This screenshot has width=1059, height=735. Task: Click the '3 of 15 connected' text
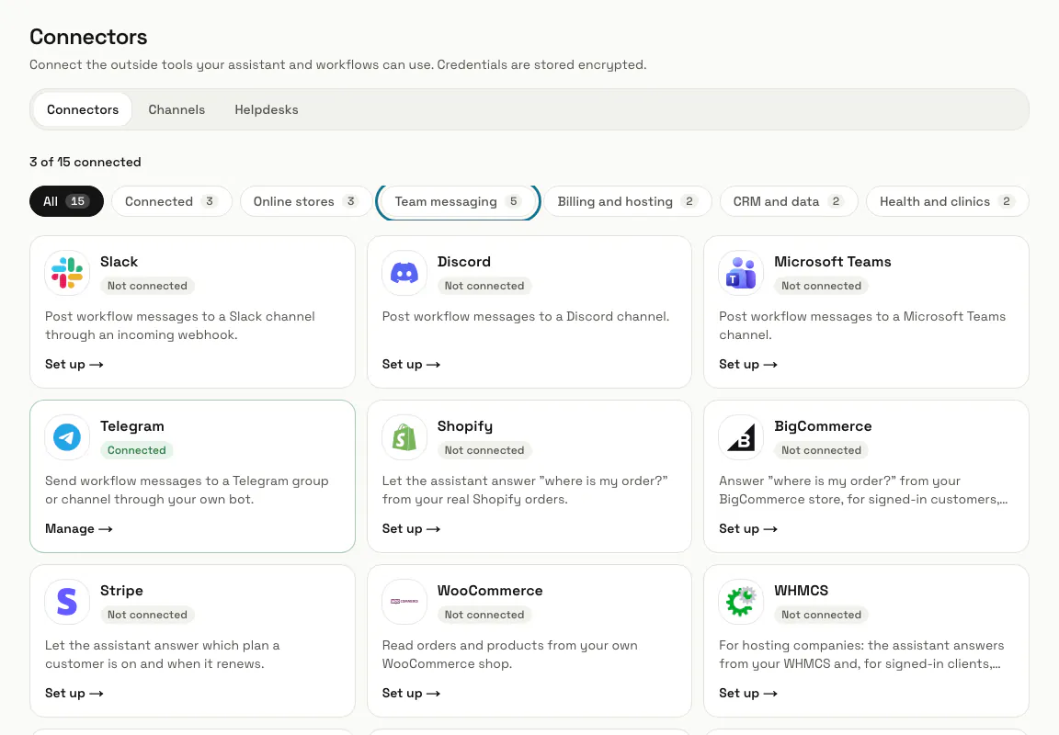pyautogui.click(x=85, y=162)
